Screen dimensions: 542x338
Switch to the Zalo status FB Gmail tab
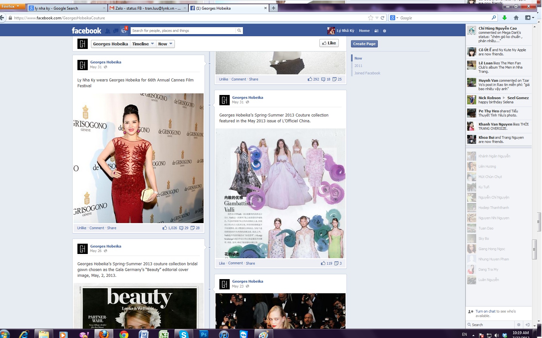click(148, 8)
